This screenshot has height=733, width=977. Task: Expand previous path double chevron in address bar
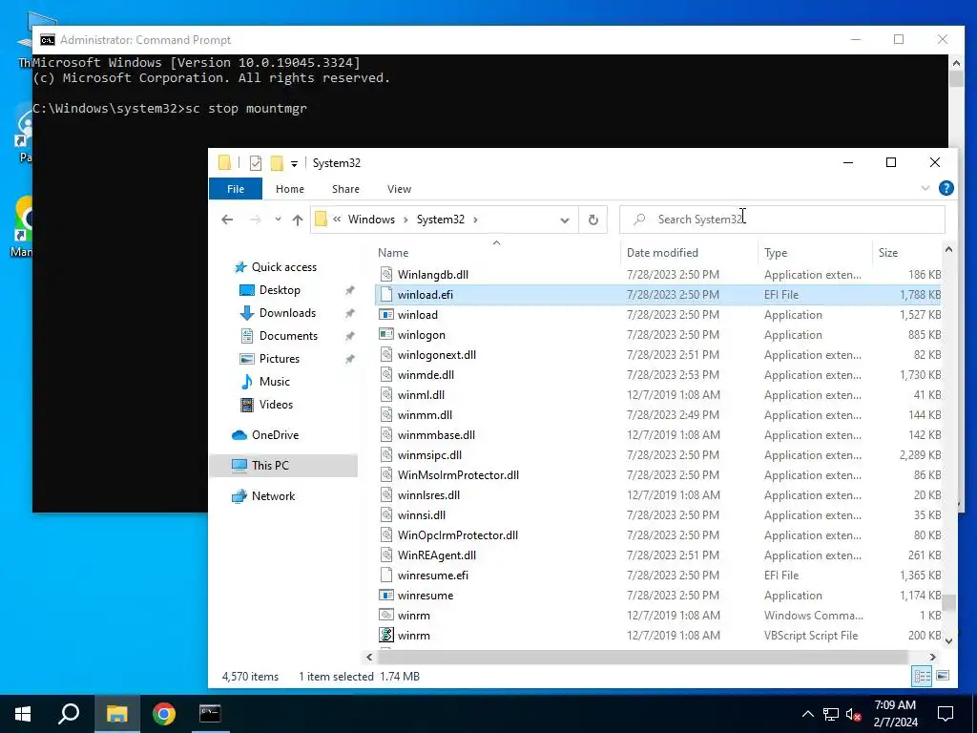(x=337, y=220)
